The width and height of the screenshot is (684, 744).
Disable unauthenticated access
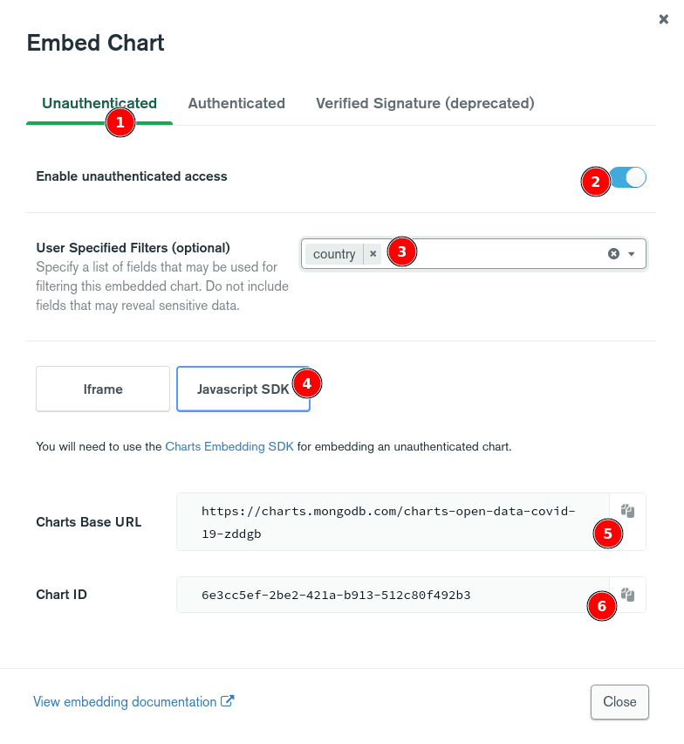(x=627, y=176)
